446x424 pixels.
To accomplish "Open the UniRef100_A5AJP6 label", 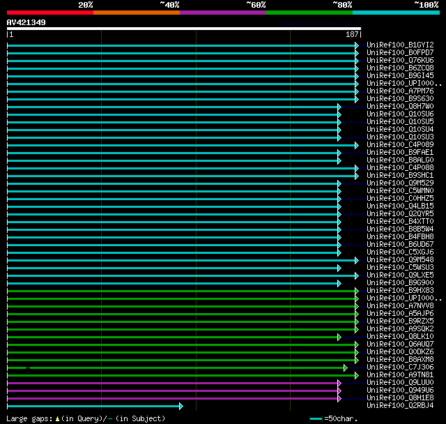I will pyautogui.click(x=400, y=314).
